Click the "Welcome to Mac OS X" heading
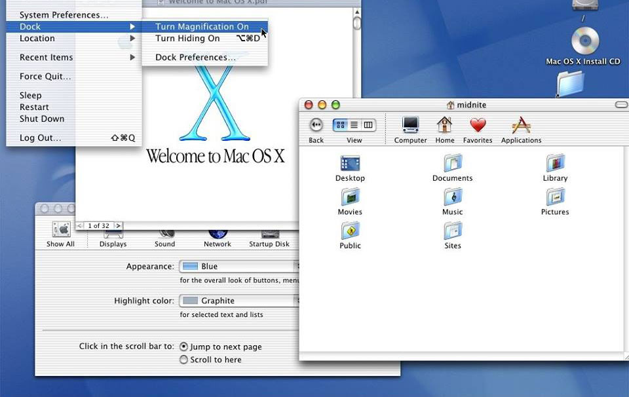The image size is (629, 397). 216,156
